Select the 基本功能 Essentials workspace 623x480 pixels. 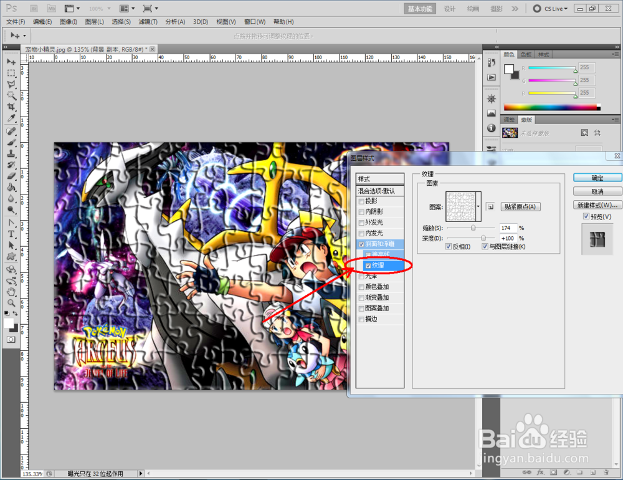pos(419,9)
